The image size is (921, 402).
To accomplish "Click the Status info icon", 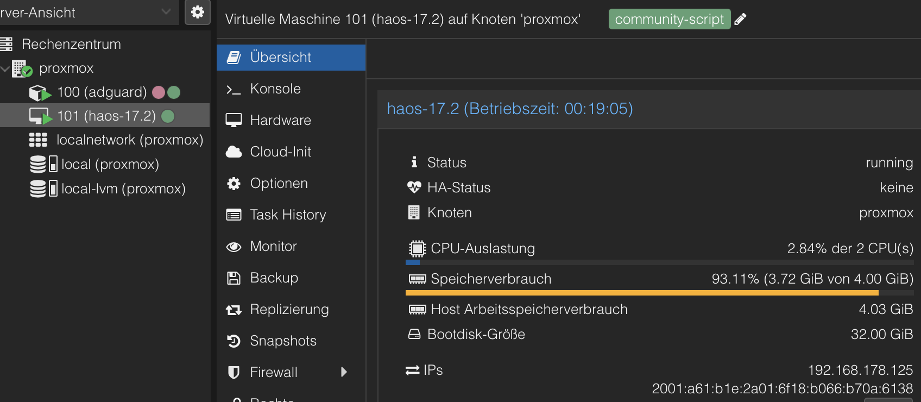I will click(414, 162).
